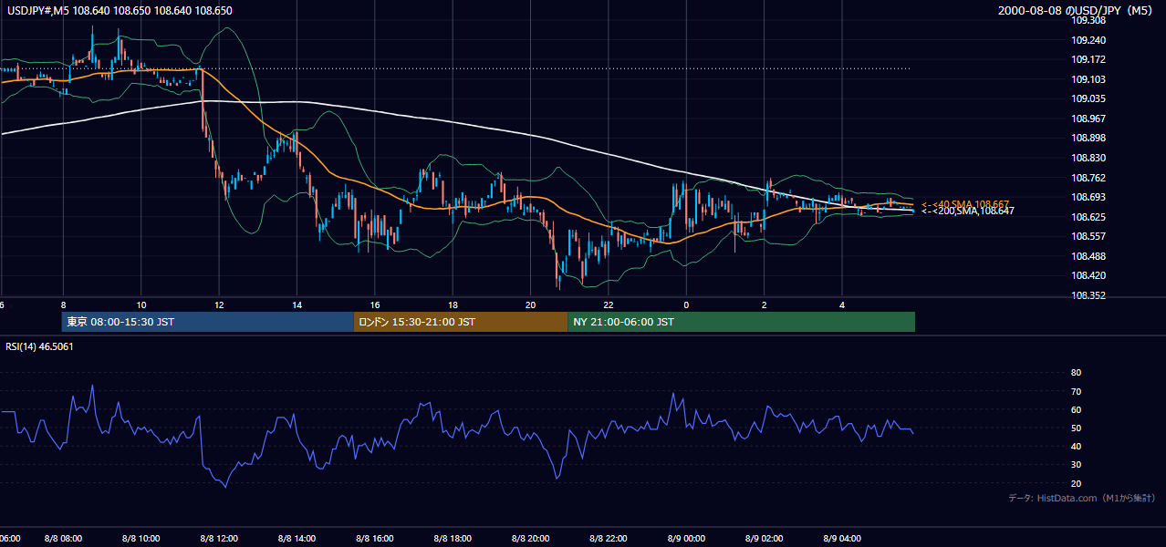This screenshot has width=1166, height=547.
Task: Click RSI scale value 20
Action: [1076, 483]
